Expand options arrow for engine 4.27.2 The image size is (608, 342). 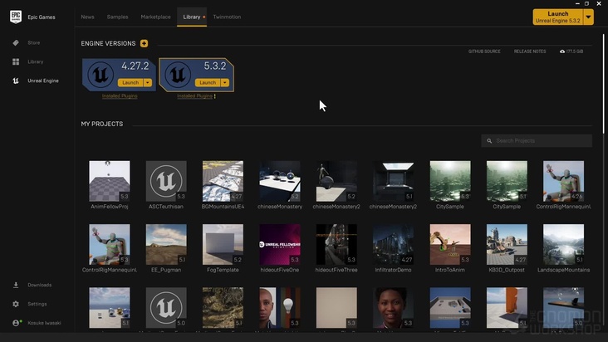(x=148, y=82)
